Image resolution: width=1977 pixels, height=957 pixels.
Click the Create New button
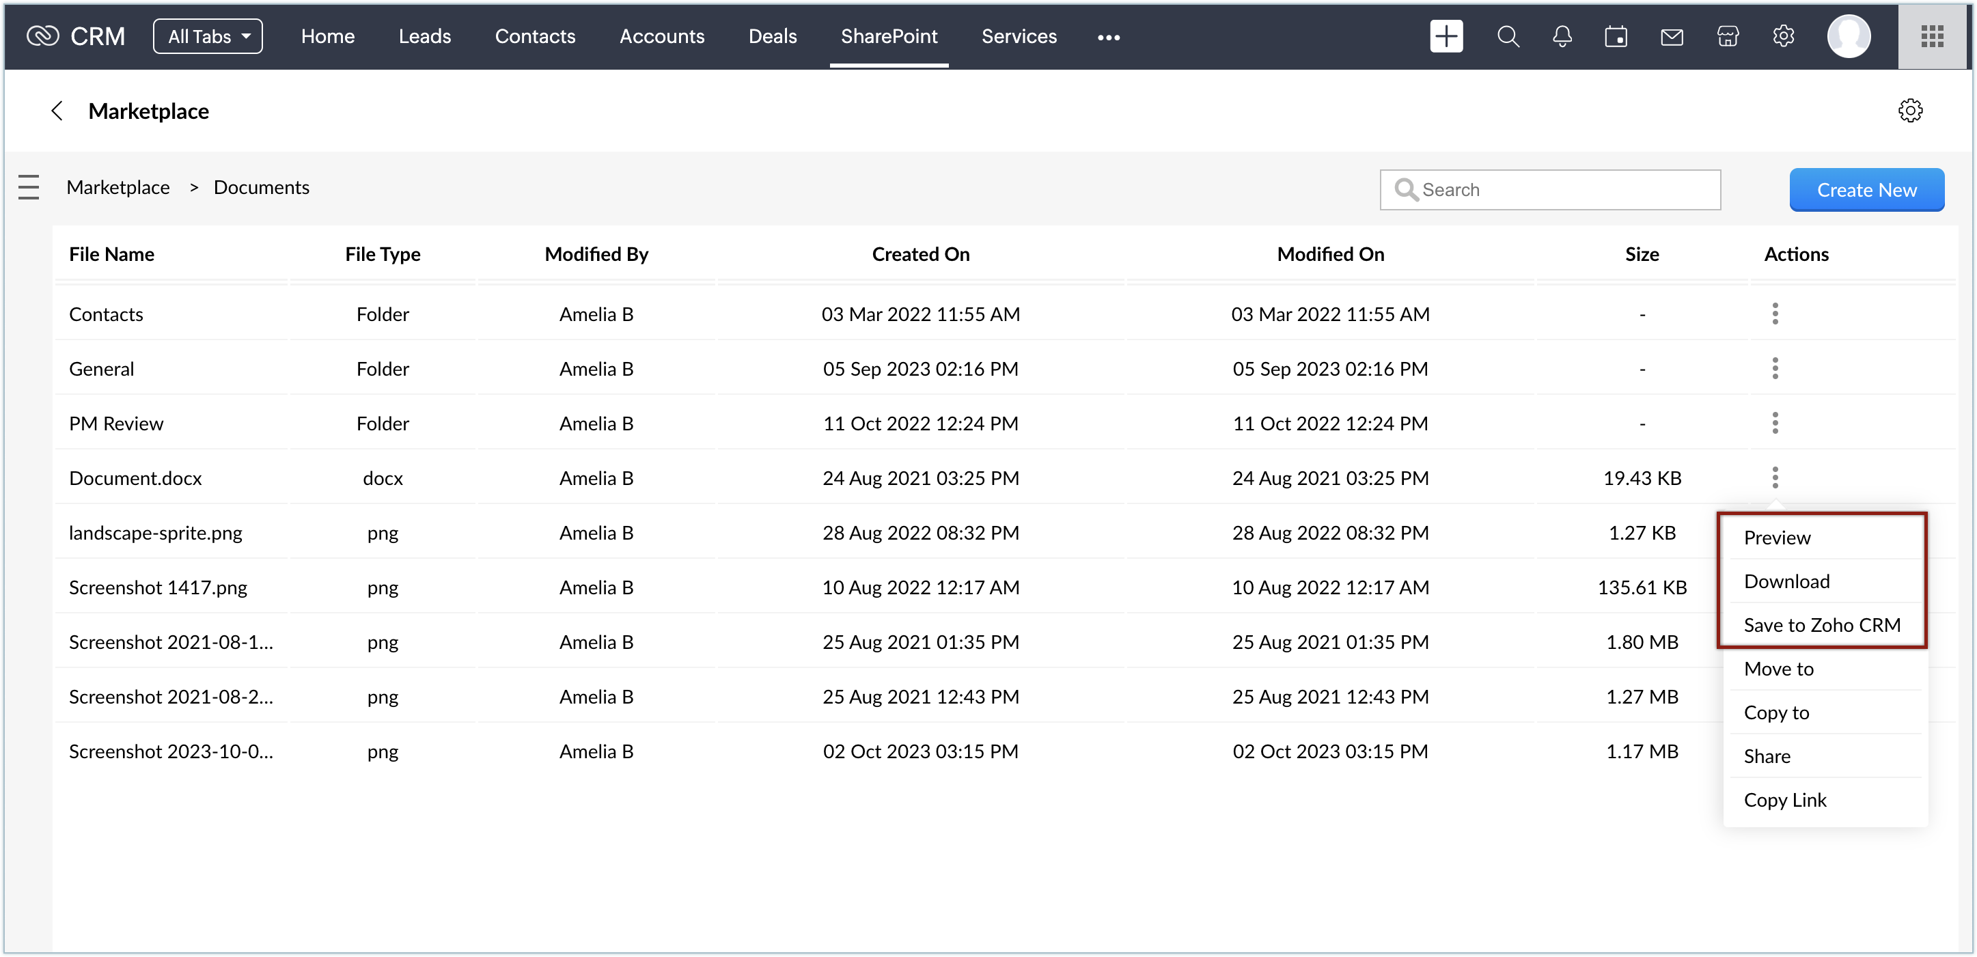(1866, 190)
